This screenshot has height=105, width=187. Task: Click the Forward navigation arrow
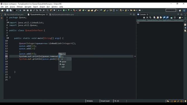point(140,10)
